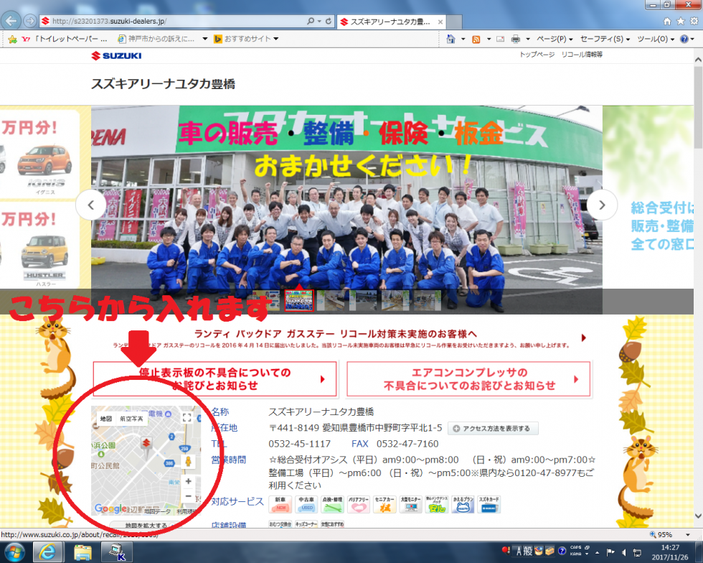
Task: Click the バリアフリー service icon
Action: coord(359,505)
